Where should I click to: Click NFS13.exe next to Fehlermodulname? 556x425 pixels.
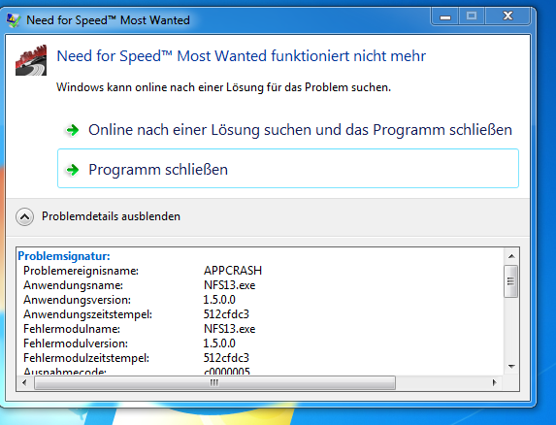[229, 329]
